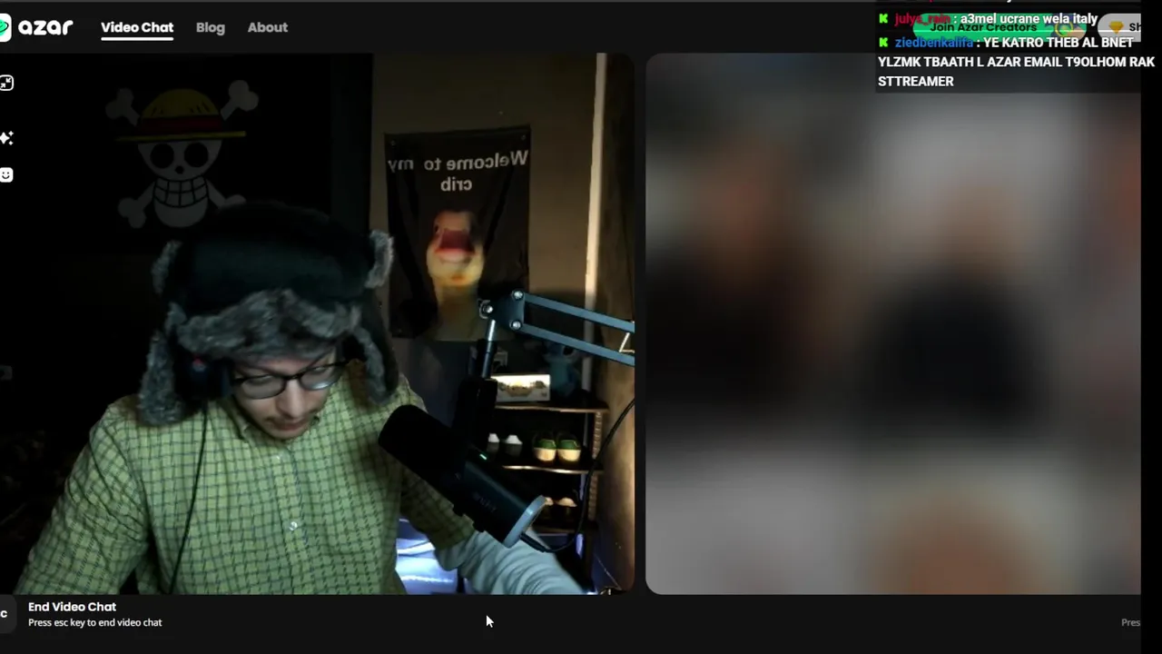Viewport: 1162px width, 654px height.
Task: Click the blurred partner video
Action: (x=892, y=323)
